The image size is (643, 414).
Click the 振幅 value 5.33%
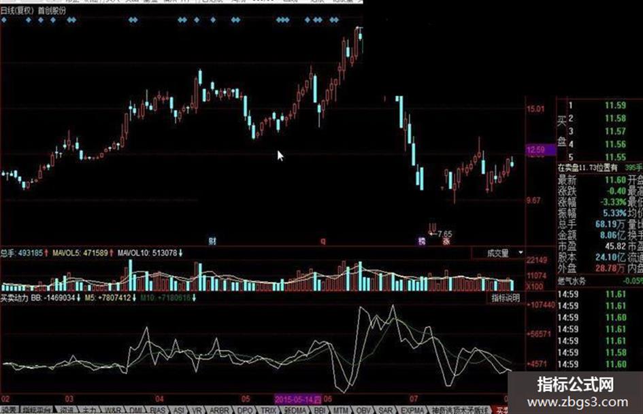point(614,213)
